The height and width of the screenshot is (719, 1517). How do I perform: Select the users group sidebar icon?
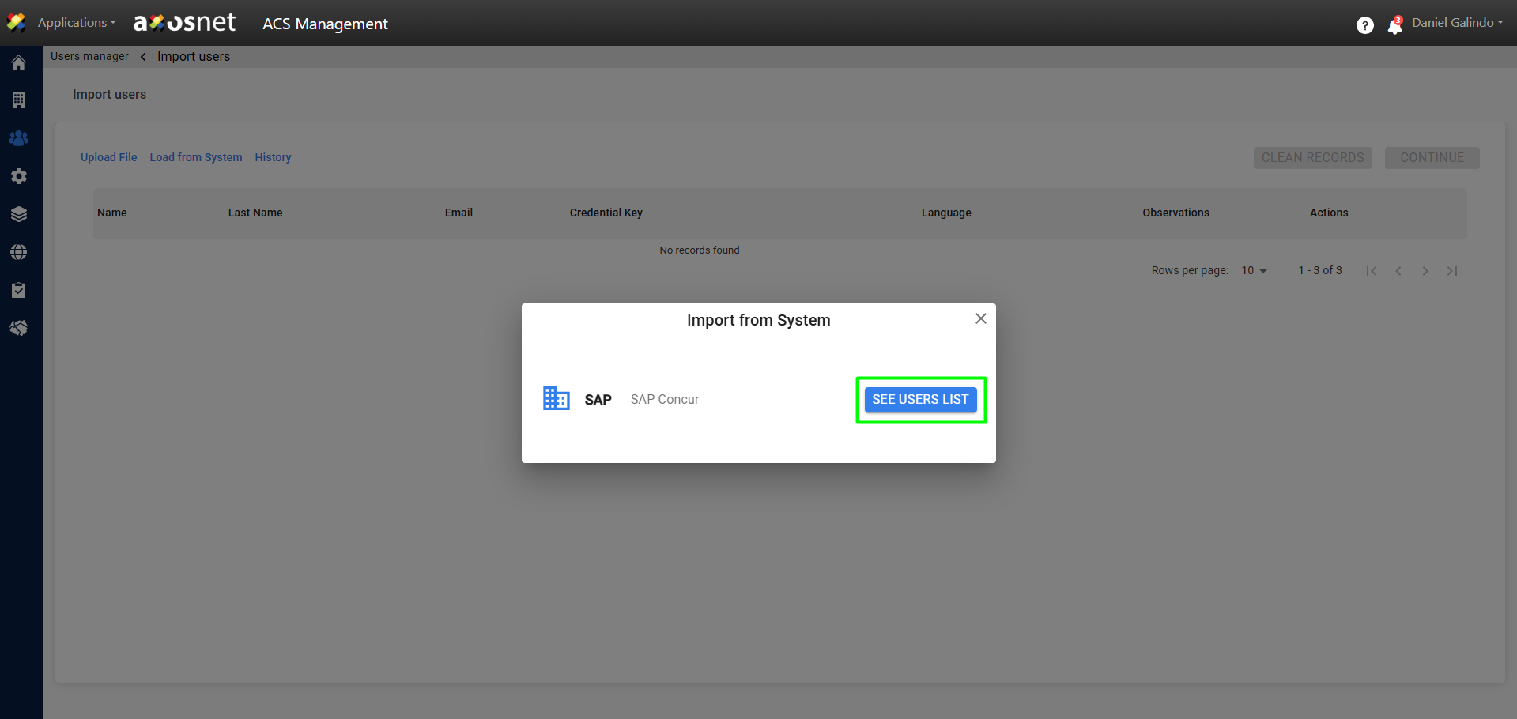[x=19, y=138]
